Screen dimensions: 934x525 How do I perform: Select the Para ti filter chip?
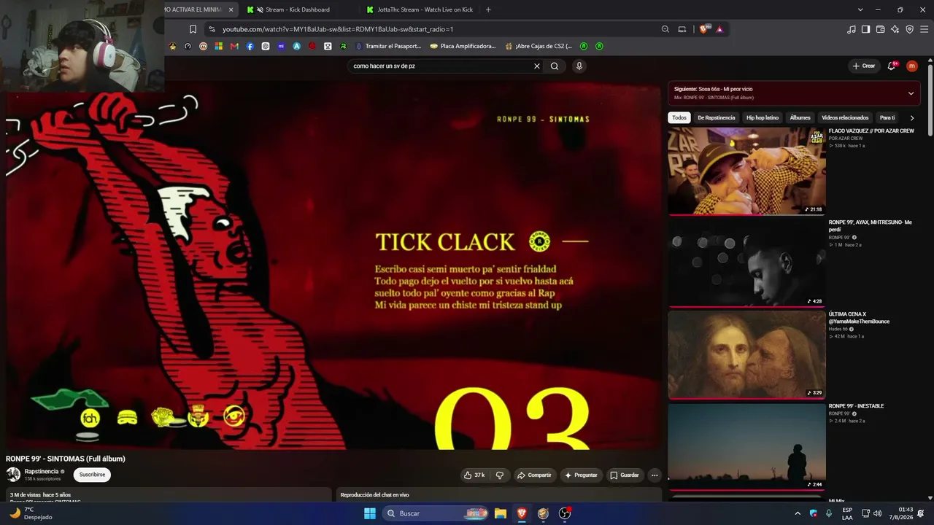tap(887, 117)
